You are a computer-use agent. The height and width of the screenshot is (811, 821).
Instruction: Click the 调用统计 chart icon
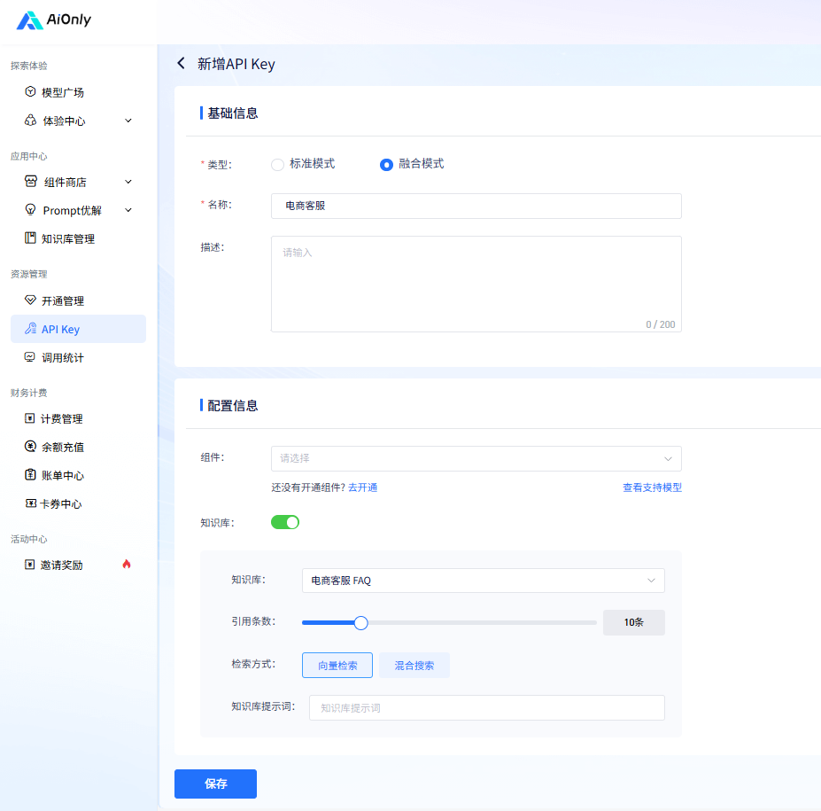[30, 357]
